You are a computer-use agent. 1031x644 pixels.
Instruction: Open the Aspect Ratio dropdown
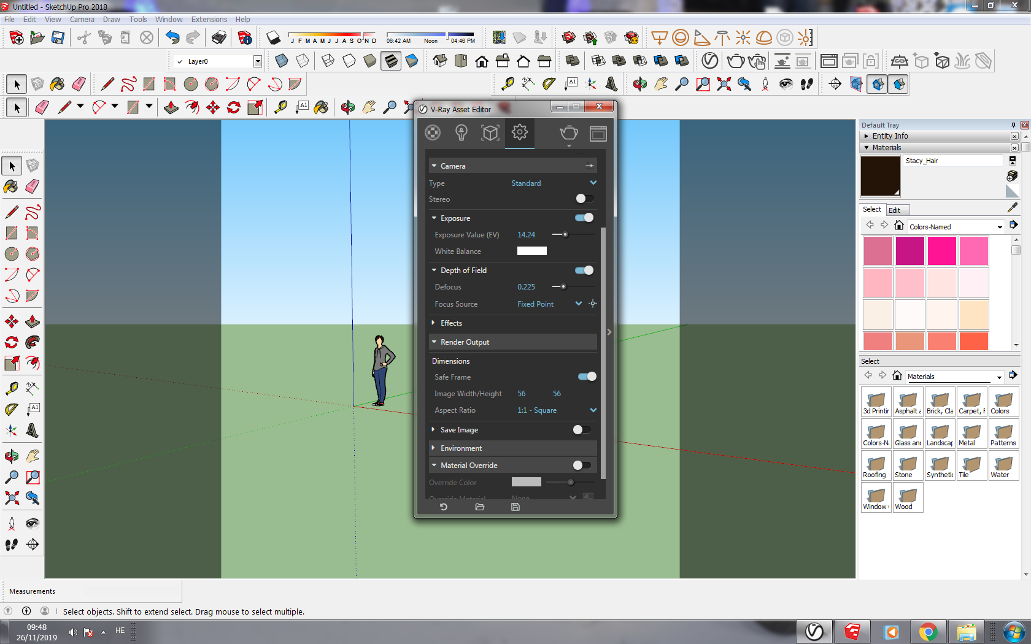coord(557,410)
